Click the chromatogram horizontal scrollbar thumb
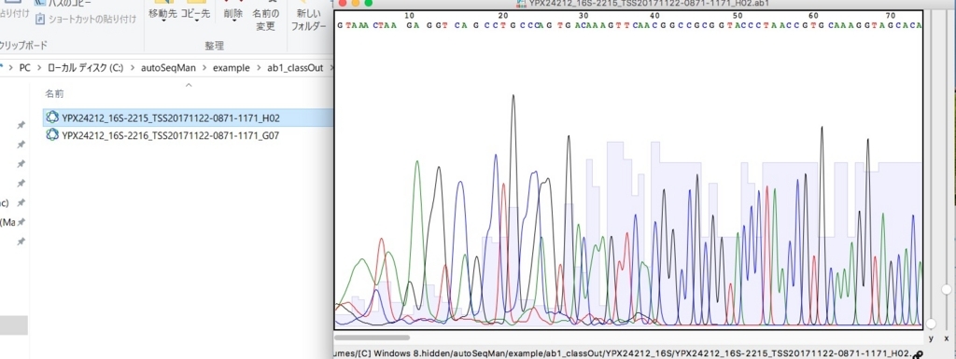The image size is (956, 359). click(x=372, y=338)
